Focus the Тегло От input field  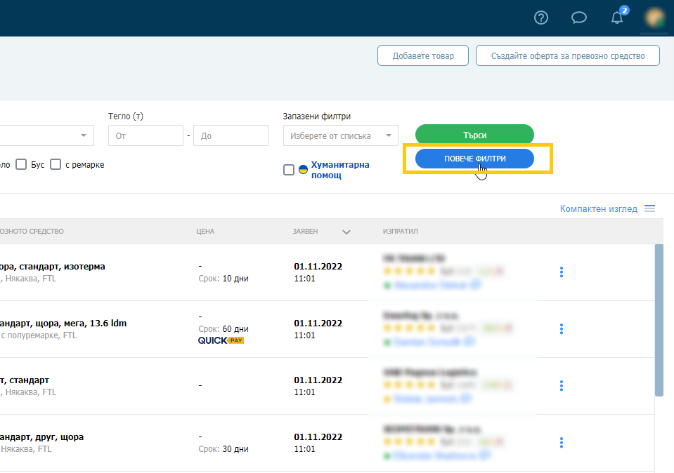tap(145, 135)
